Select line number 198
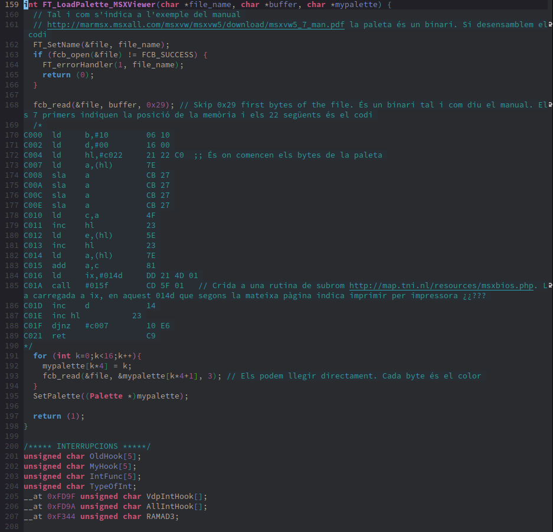 pos(11,426)
